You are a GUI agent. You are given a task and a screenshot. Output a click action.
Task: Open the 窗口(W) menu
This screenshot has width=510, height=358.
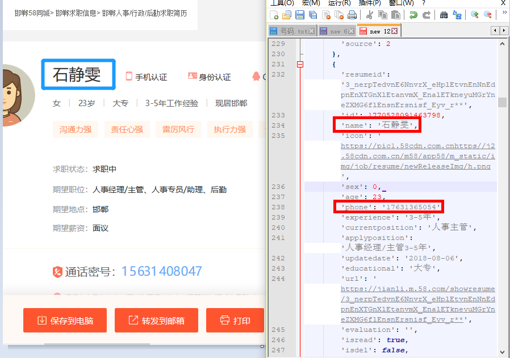[x=402, y=3]
